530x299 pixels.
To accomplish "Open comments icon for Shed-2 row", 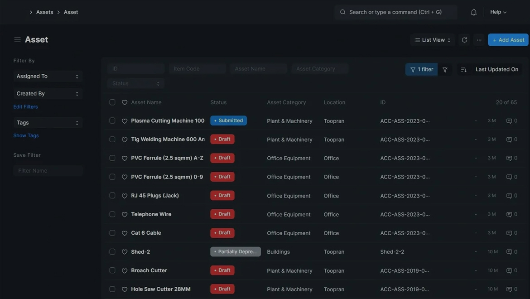I will click(509, 252).
